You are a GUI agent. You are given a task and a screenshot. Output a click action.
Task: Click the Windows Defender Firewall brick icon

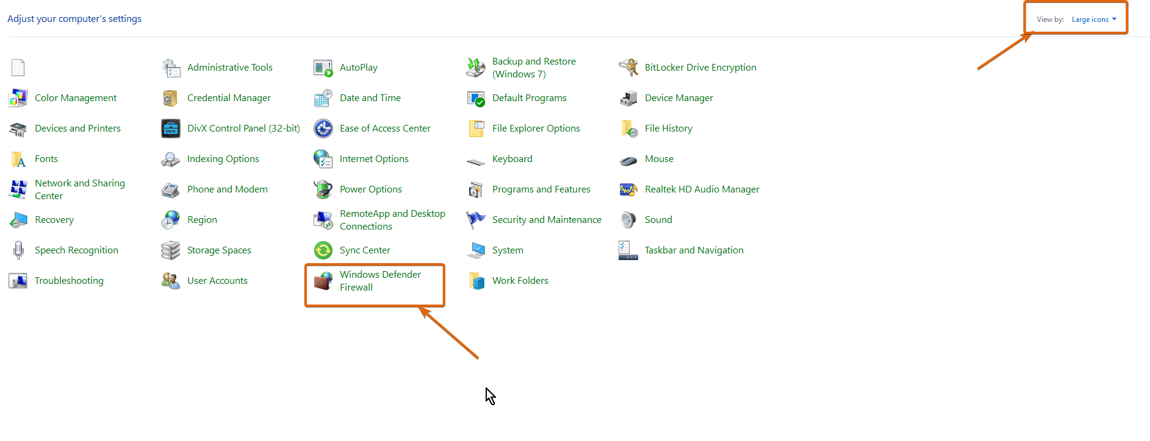pyautogui.click(x=323, y=281)
